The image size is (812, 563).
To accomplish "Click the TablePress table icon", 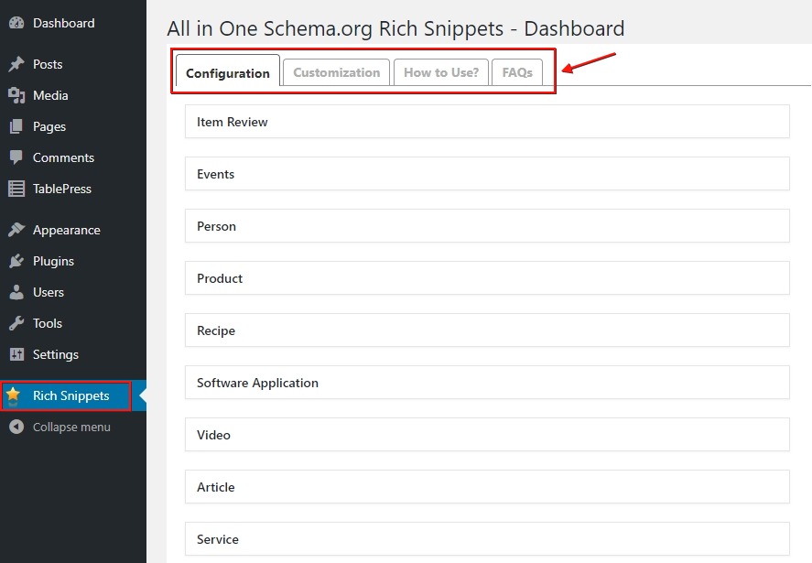I will (18, 189).
